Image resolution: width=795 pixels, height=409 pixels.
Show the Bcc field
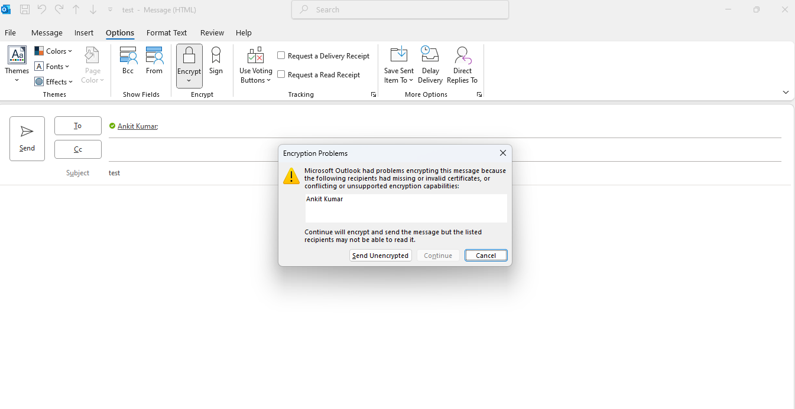128,61
